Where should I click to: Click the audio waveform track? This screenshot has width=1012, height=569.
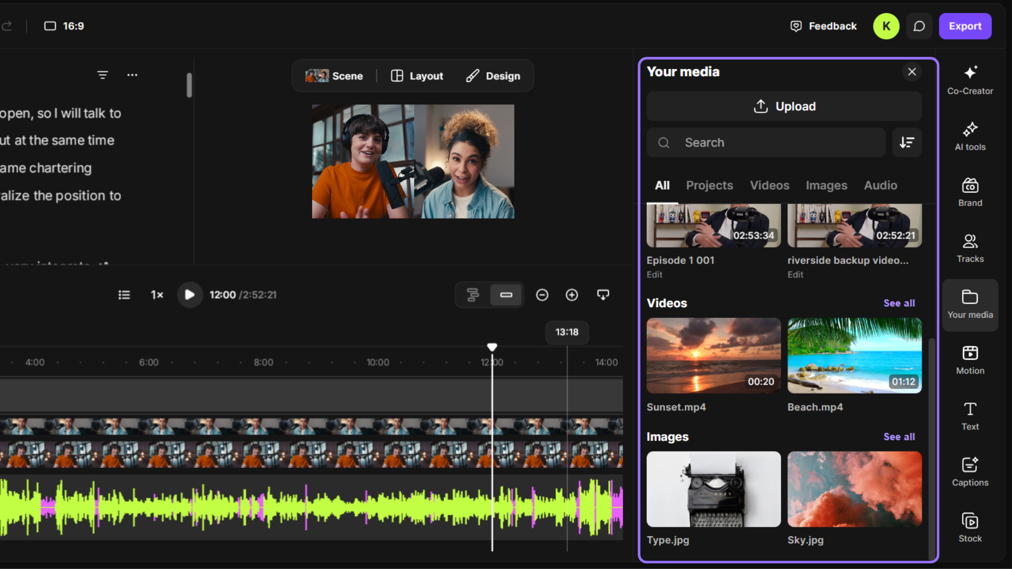[x=311, y=507]
